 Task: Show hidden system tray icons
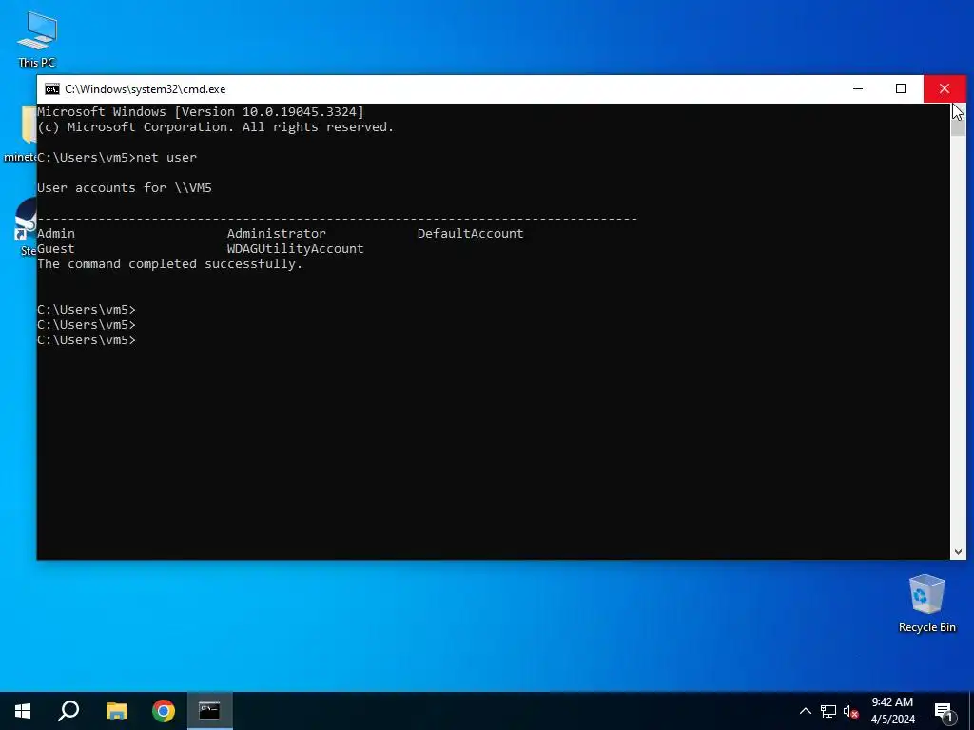tap(805, 711)
